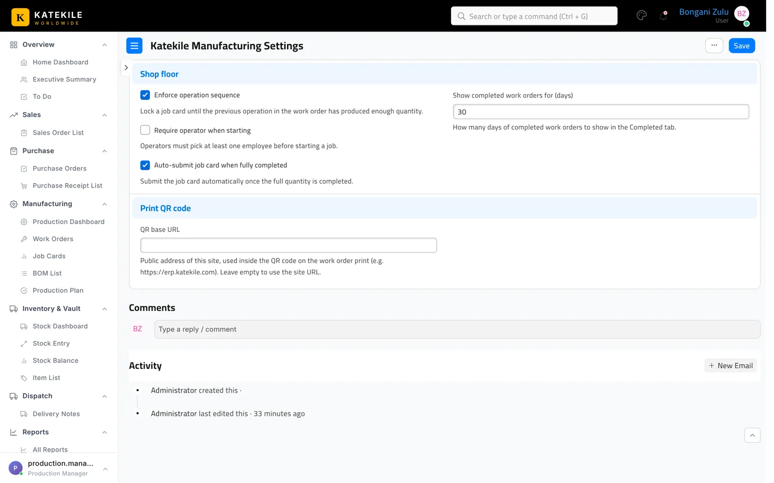Viewport: 774px width, 483px height.
Task: Collapse the Inventory & Vault section
Action: point(104,309)
